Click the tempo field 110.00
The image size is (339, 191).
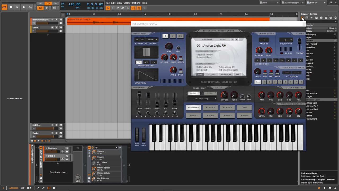click(74, 4)
